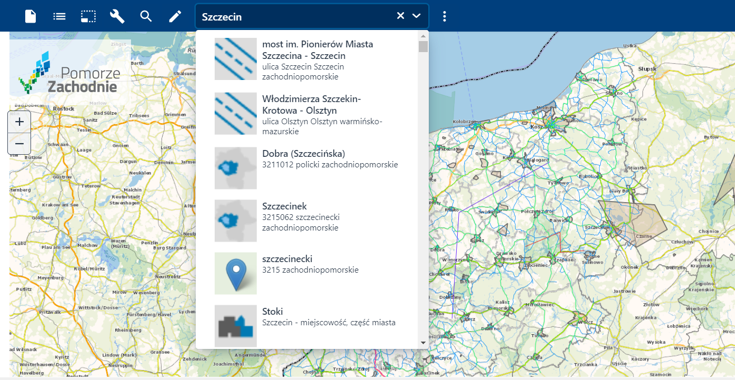Clear the Szczecin search text
The width and height of the screenshot is (735, 380).
click(400, 16)
